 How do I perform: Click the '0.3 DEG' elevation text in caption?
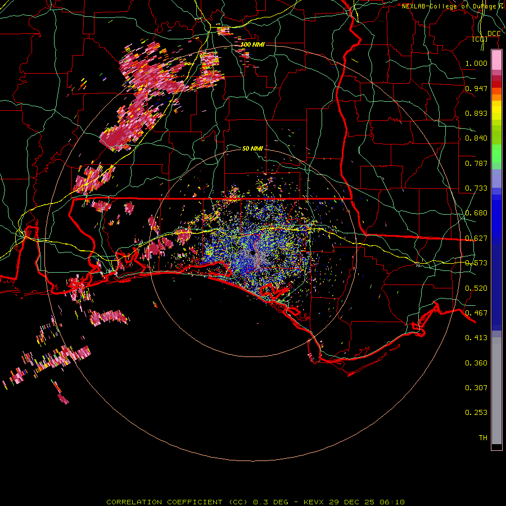click(x=270, y=502)
